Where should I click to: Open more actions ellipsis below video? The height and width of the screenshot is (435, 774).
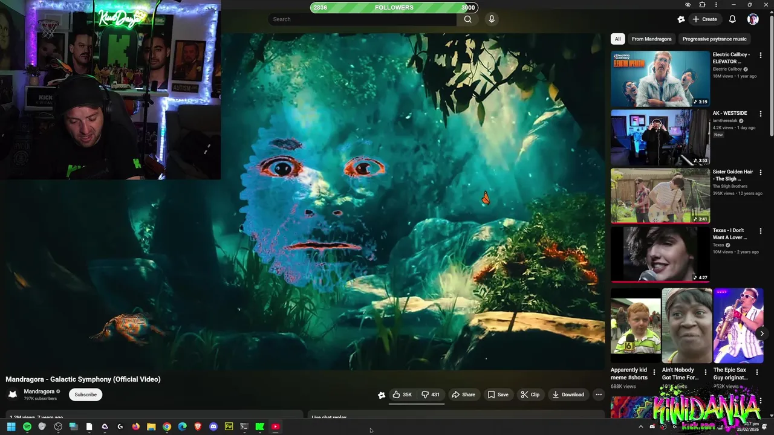tap(599, 395)
